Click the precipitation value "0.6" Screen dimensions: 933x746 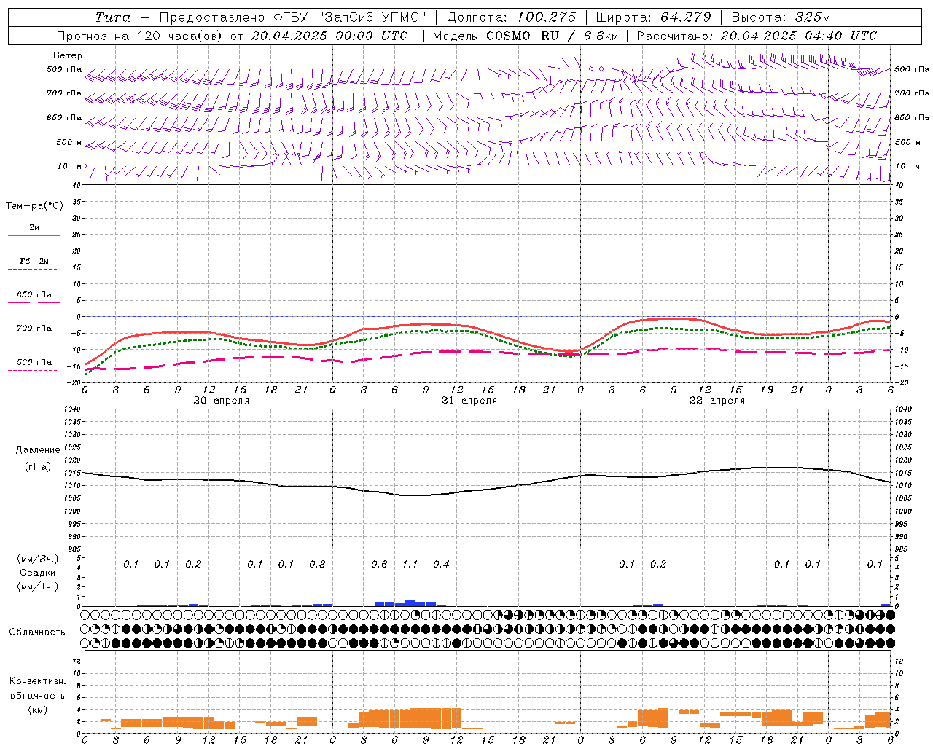(x=379, y=565)
